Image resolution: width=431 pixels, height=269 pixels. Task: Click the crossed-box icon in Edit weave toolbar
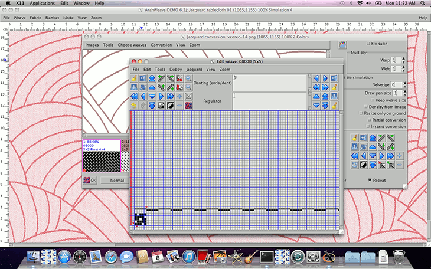tap(188, 96)
